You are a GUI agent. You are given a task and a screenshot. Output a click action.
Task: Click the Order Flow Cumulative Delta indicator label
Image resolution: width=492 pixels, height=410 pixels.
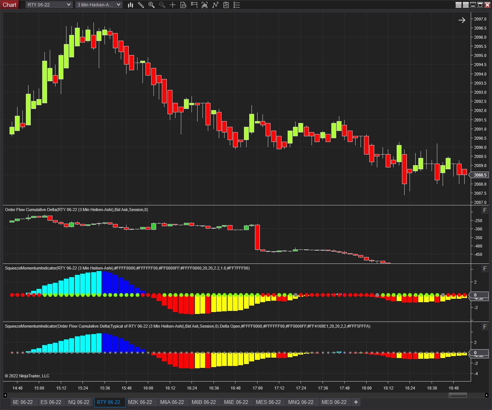point(76,210)
